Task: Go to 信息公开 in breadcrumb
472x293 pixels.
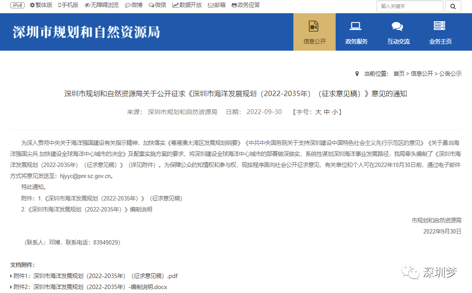Action: pyautogui.click(x=422, y=74)
